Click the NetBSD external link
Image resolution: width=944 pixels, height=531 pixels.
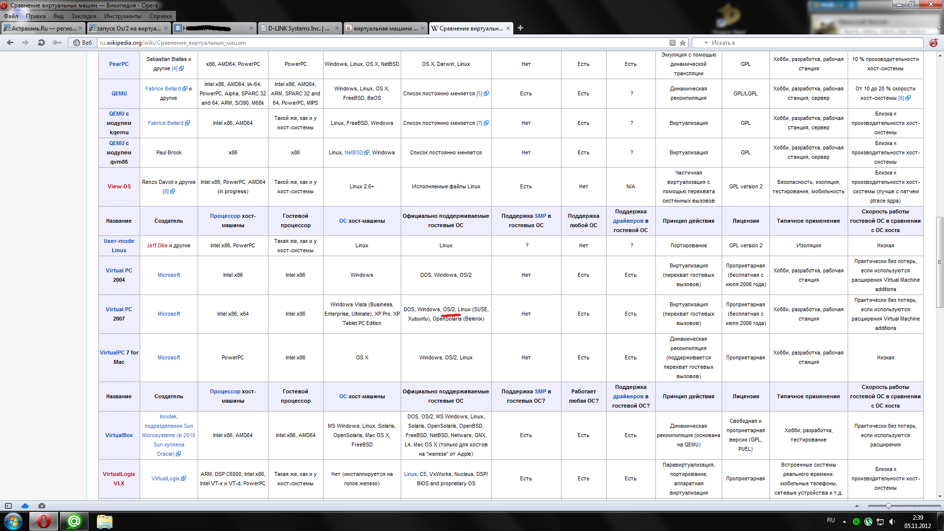click(354, 152)
